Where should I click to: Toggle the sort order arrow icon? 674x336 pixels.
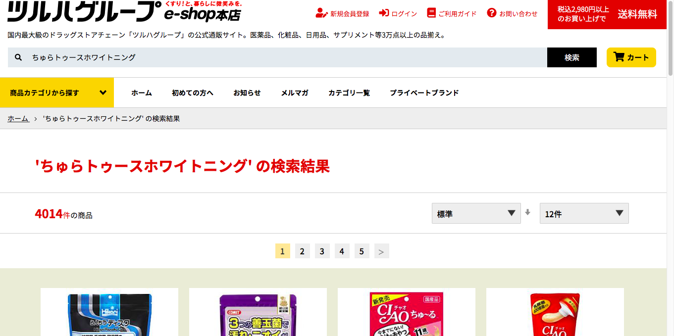527,212
